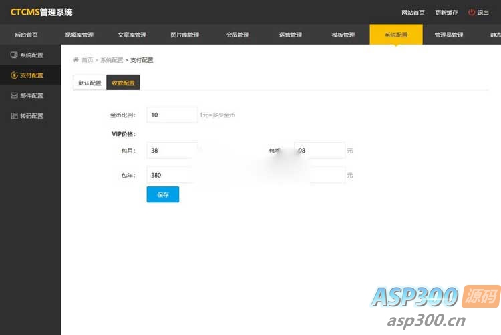Click the 支付配置 coin icon in sidebar

[x=14, y=75]
